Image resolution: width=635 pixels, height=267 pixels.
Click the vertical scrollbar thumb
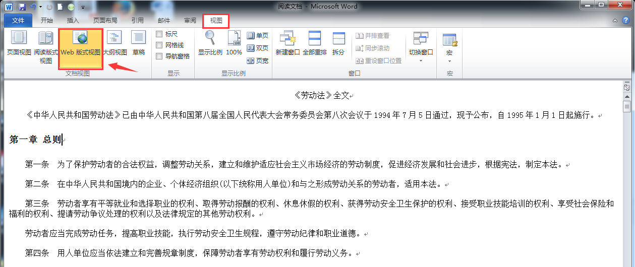tap(627, 106)
